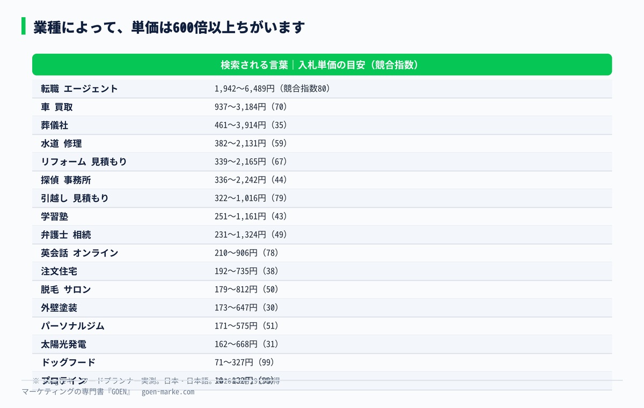Viewport: 644px width, 408px height.
Task: Select the keyword リフォーム 見積もり
Action: [x=84, y=162]
